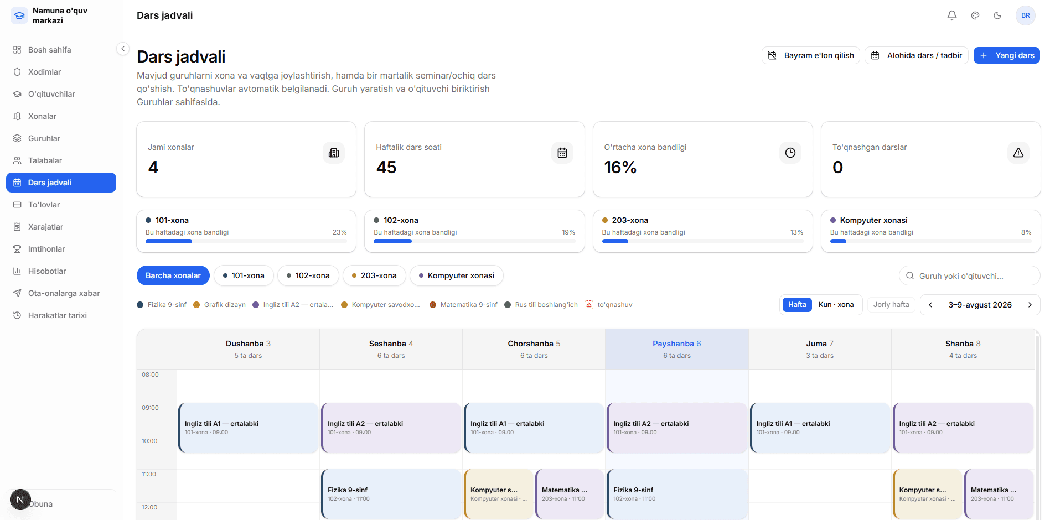Open Xodimlar in the sidebar
The height and width of the screenshot is (520, 1050).
[61, 72]
